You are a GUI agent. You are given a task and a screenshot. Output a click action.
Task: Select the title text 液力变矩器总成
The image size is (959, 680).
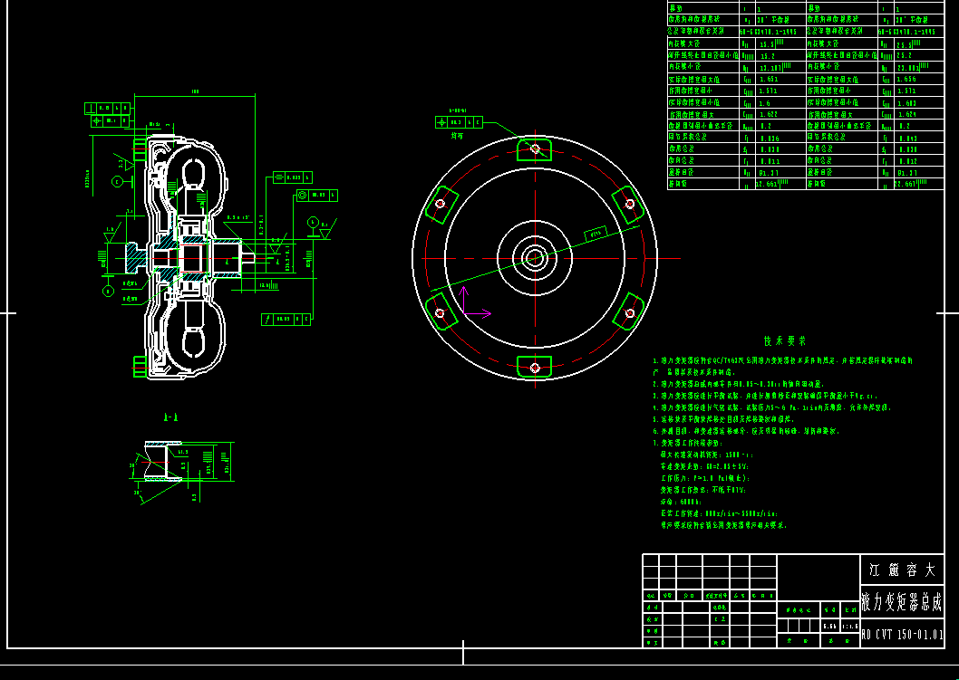tap(902, 604)
